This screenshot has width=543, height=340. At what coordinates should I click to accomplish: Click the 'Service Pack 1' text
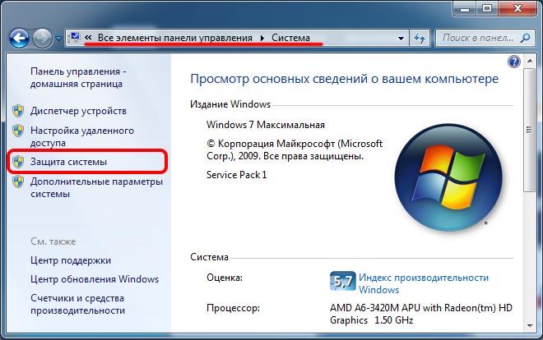[236, 175]
